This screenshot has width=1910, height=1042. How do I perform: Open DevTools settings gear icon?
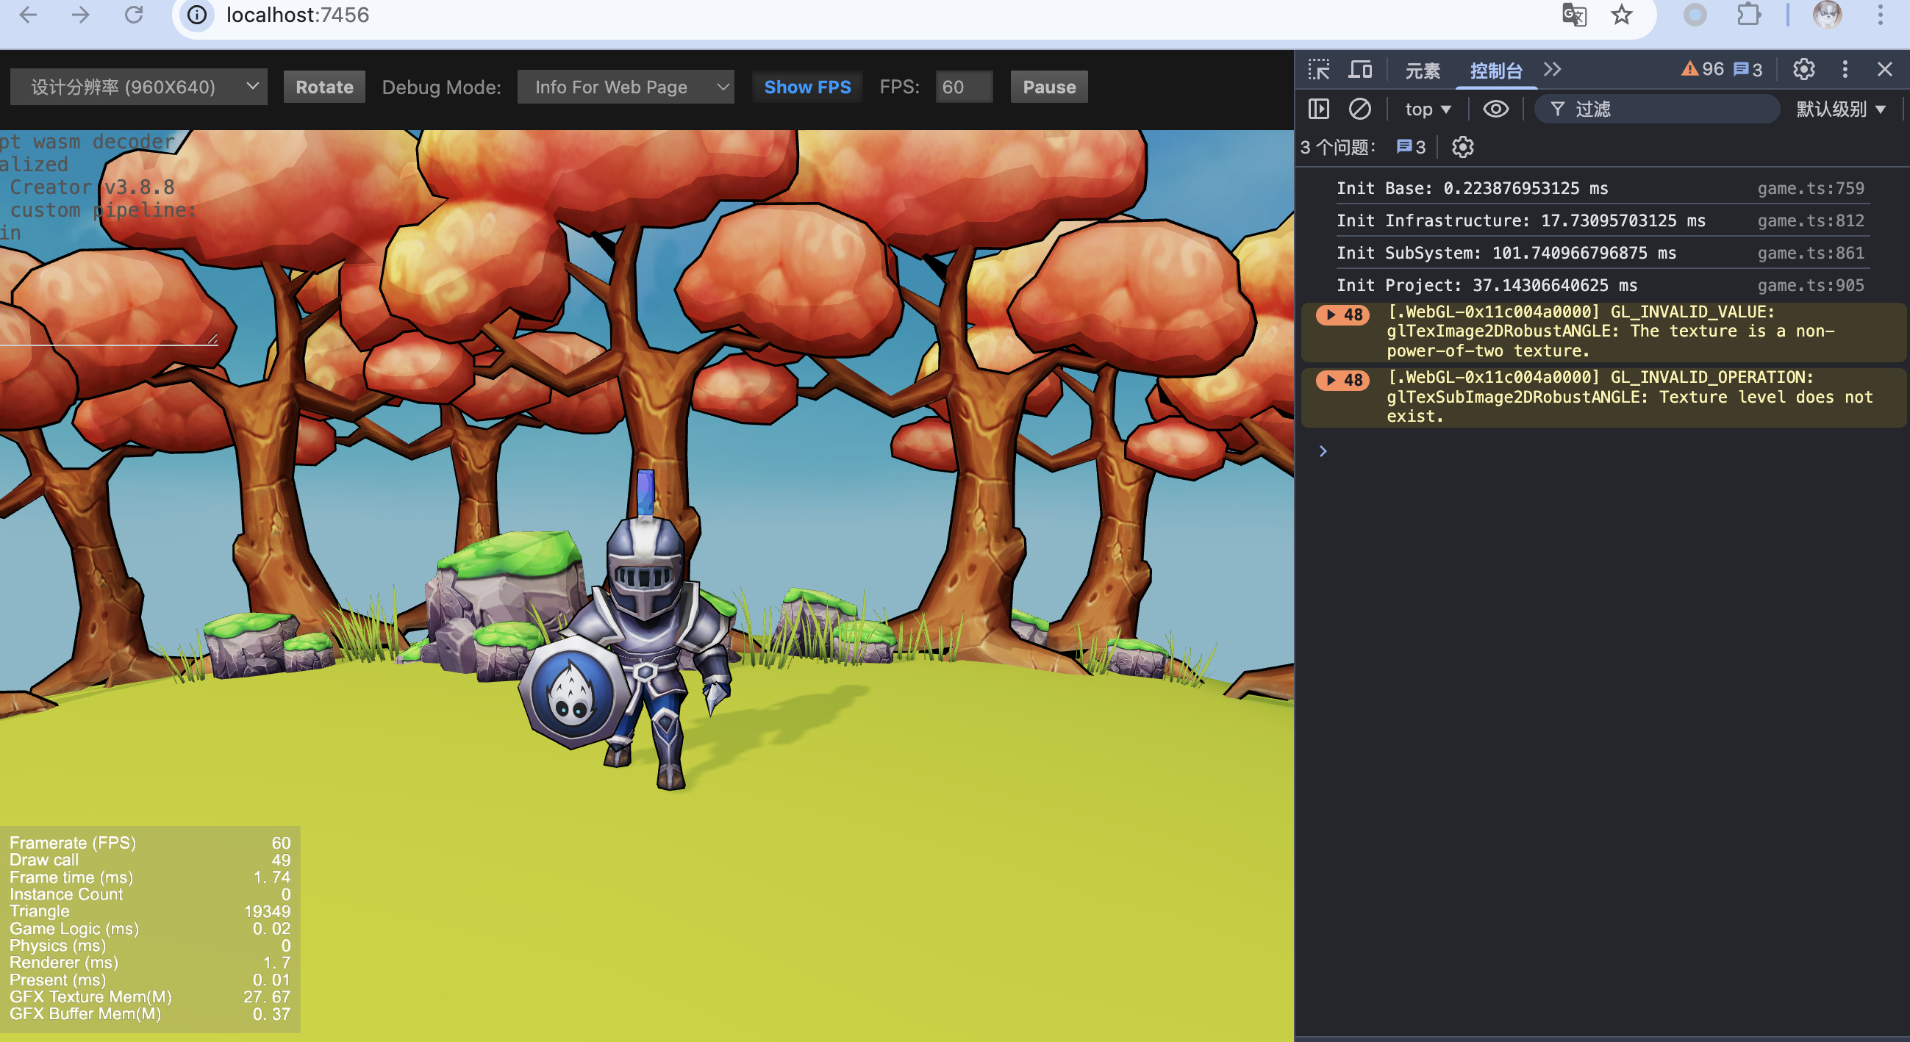1803,70
